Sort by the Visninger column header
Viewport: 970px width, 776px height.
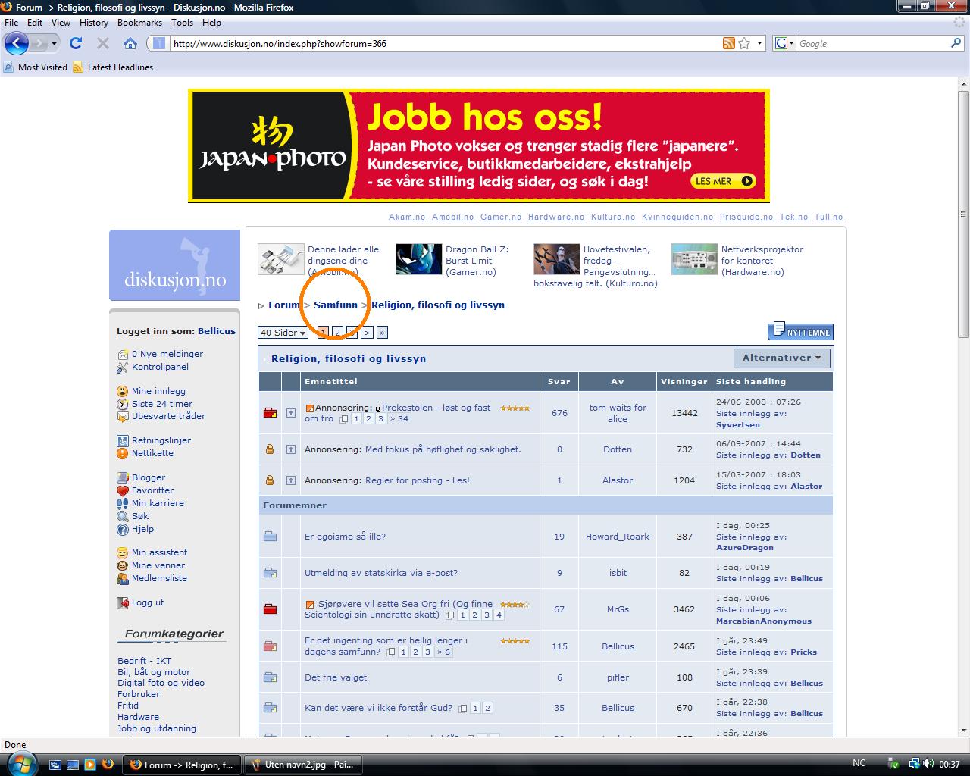click(x=684, y=381)
